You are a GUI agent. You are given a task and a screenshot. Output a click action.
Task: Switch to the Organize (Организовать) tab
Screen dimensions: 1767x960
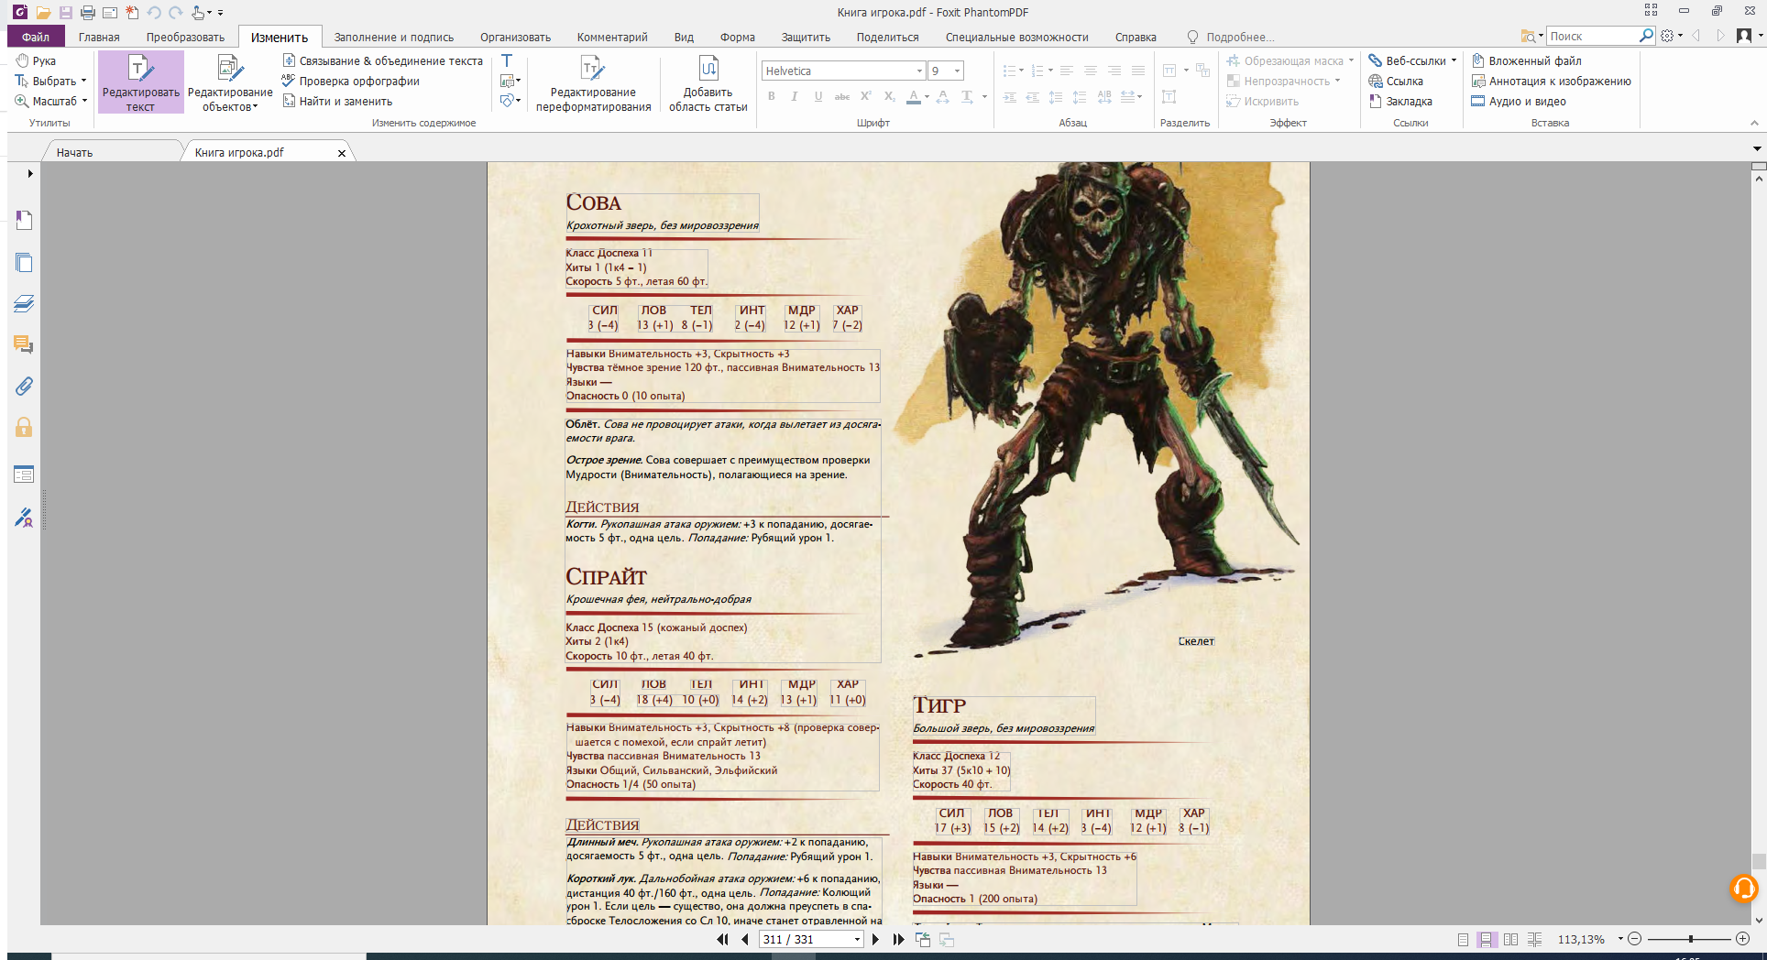point(515,38)
